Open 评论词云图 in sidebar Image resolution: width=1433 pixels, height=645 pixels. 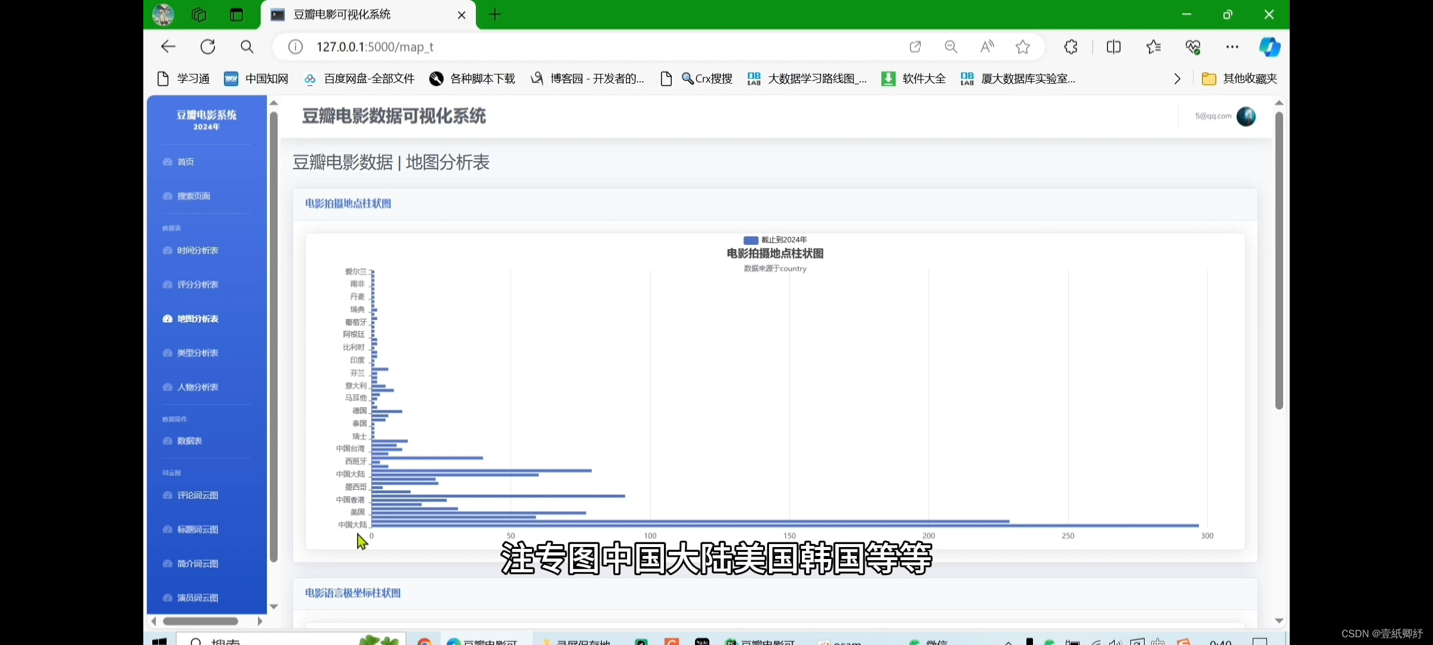coord(190,495)
